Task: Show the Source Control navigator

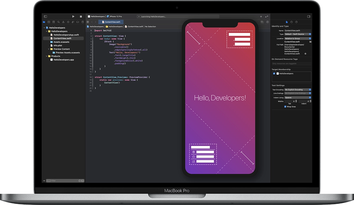Action: click(x=49, y=22)
